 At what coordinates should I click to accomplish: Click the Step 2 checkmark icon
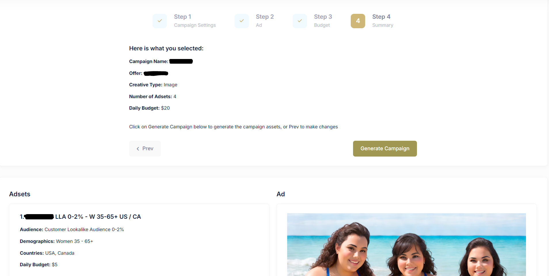tap(242, 21)
